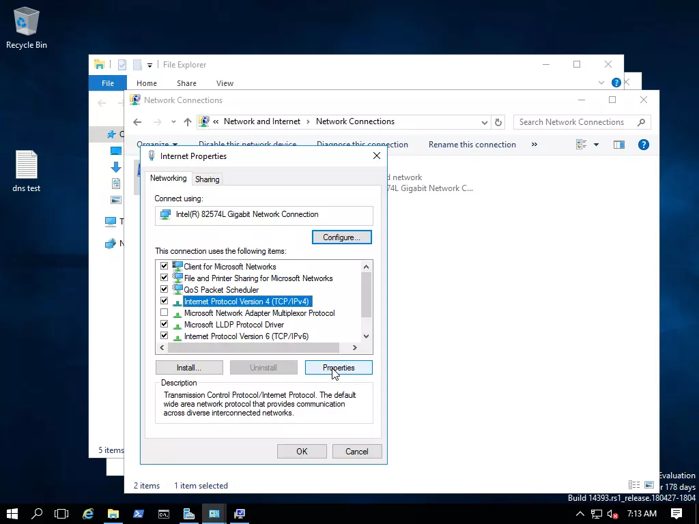699x524 pixels.
Task: Select the Documents icon in File Explorer sidebar
Action: point(116,183)
